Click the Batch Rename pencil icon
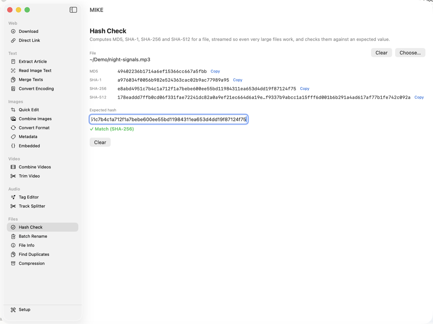Viewport: 433px width, 324px height. click(x=13, y=236)
